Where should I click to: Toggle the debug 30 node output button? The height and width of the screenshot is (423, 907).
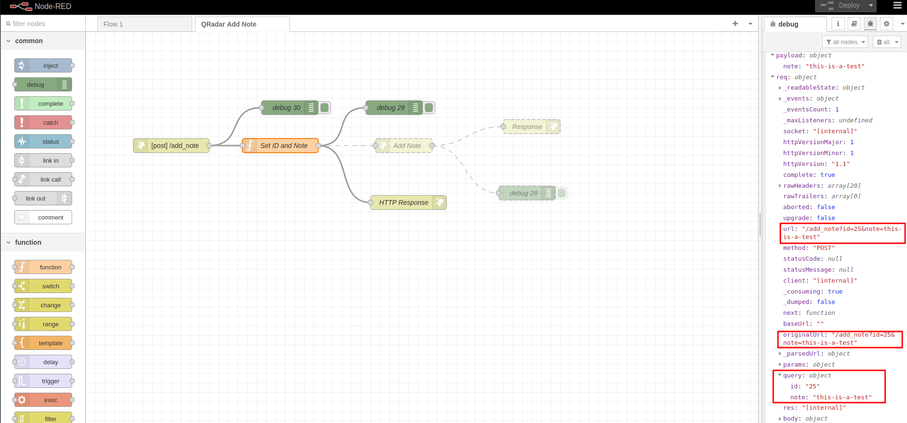324,108
